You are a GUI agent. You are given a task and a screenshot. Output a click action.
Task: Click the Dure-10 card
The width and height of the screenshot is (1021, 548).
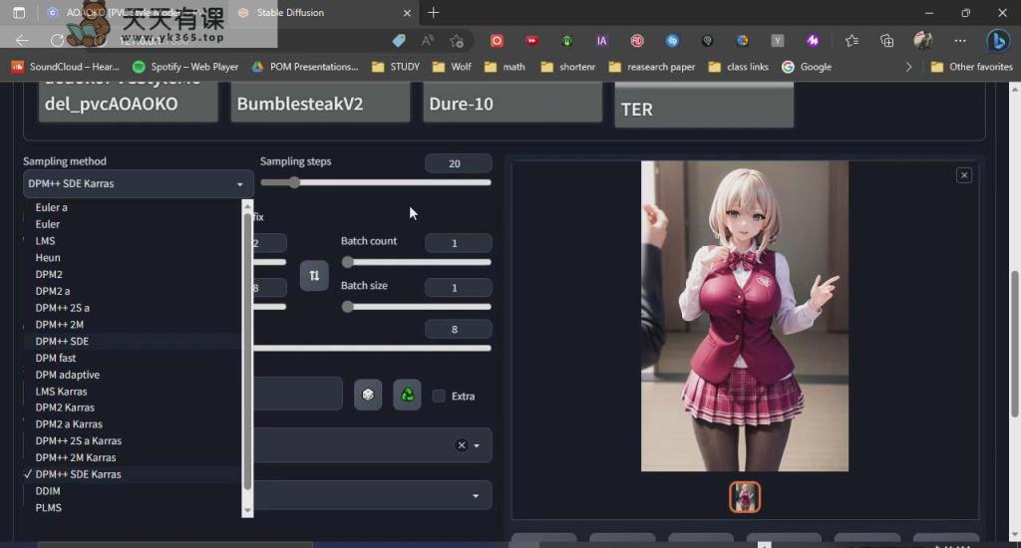(512, 103)
